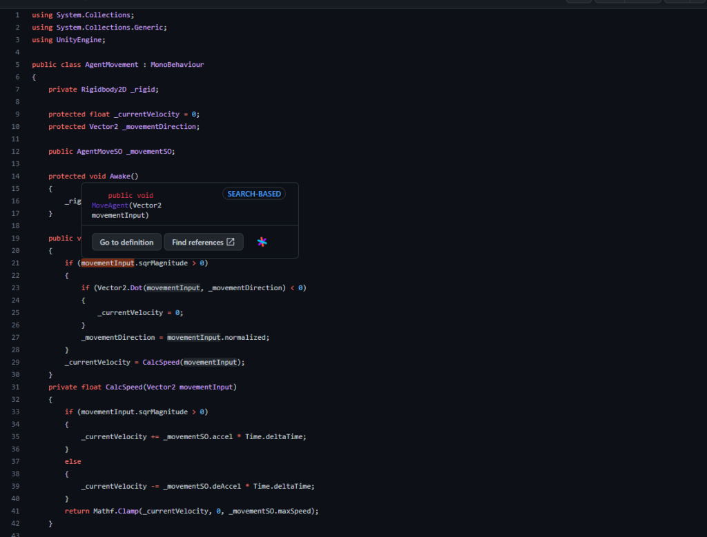Click the Go to definition button
Viewport: 707px width, 537px height.
(126, 242)
